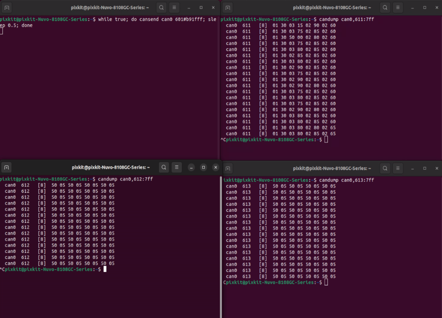Screen dimensions: 442x318
Task: Click title bar text of candump 613 terminal
Action: [x=332, y=168]
